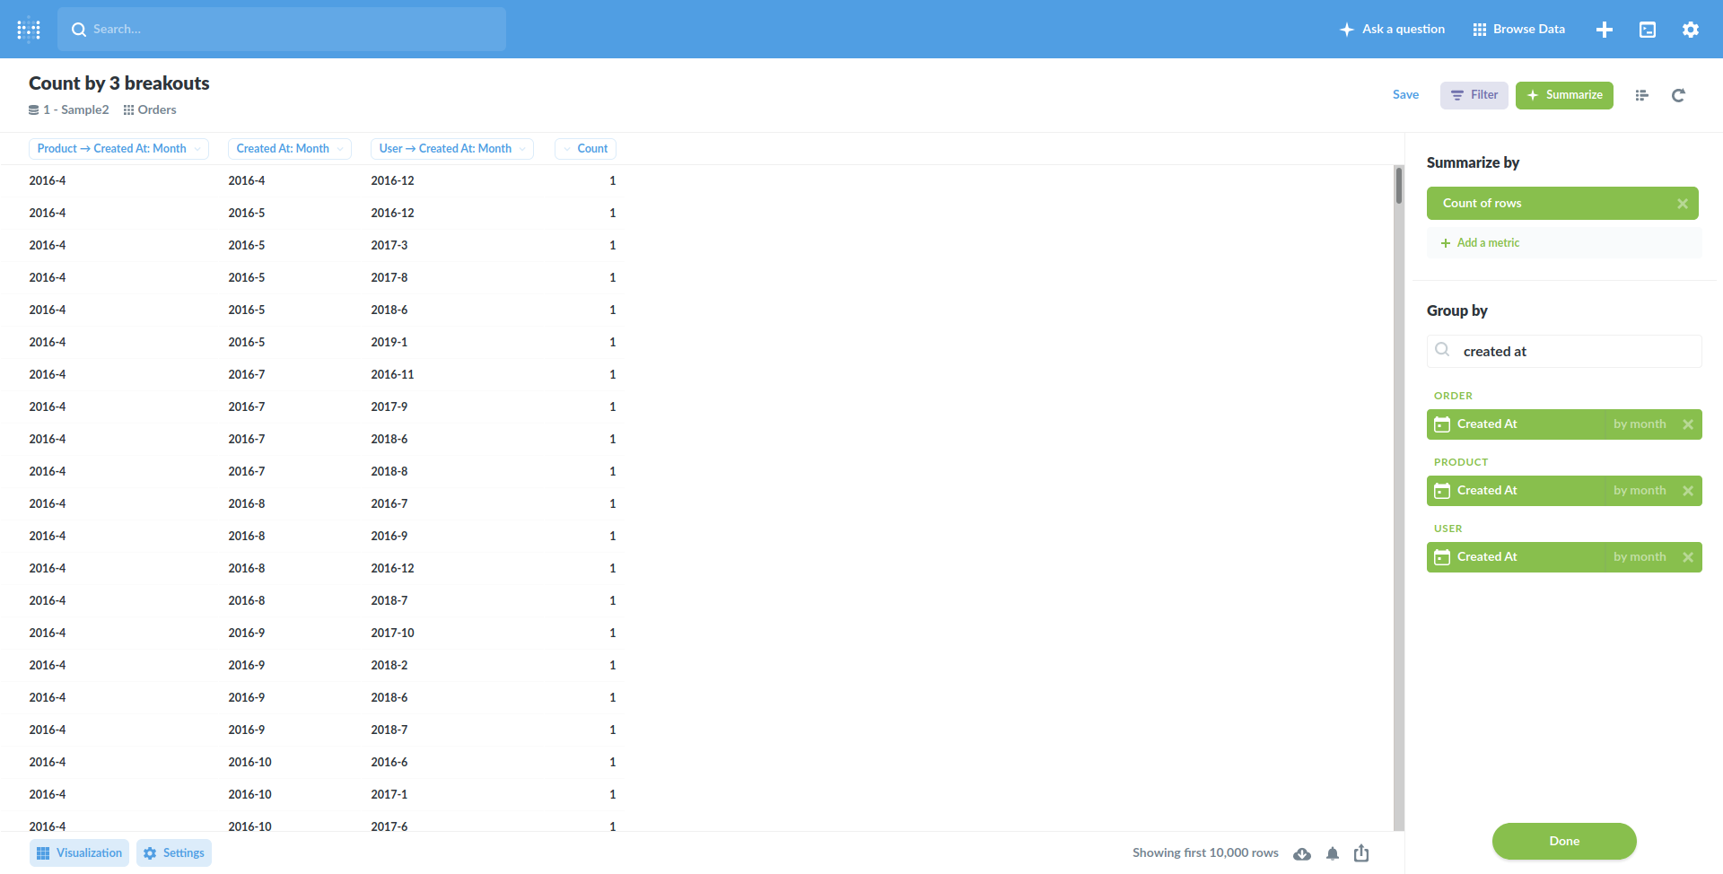Image resolution: width=1723 pixels, height=874 pixels.
Task: Click the Group by search field showing 'created at'
Action: (x=1563, y=351)
